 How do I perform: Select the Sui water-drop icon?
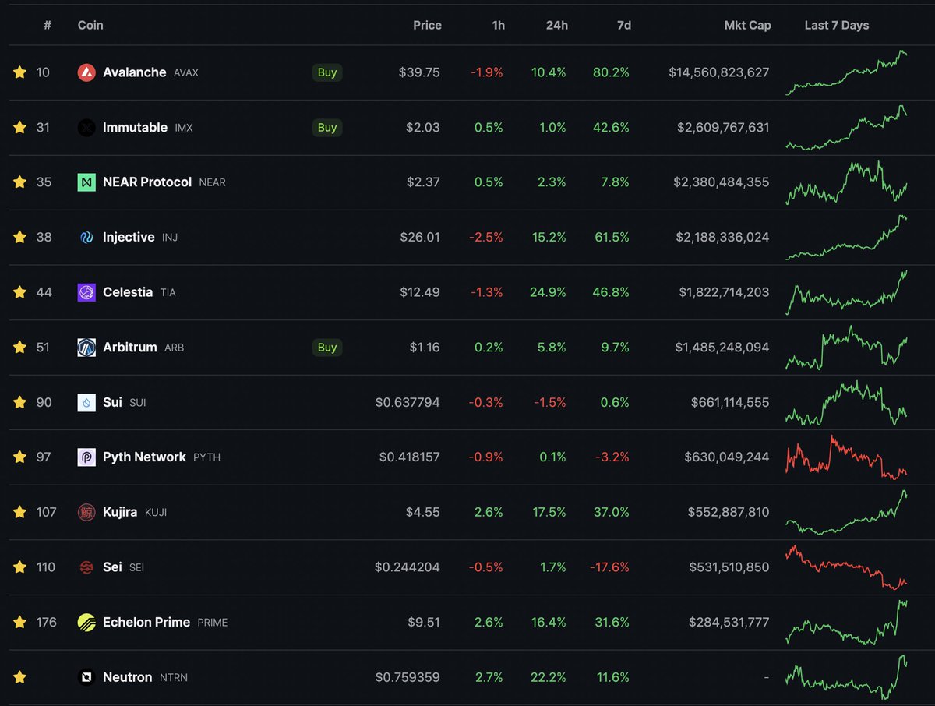(85, 402)
